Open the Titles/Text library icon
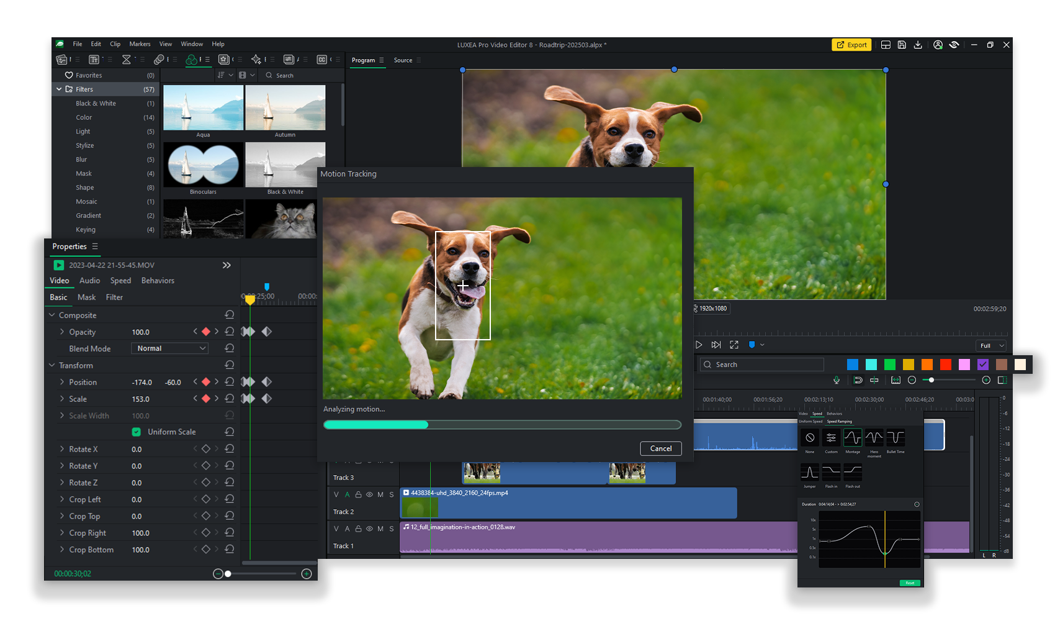 tap(94, 60)
